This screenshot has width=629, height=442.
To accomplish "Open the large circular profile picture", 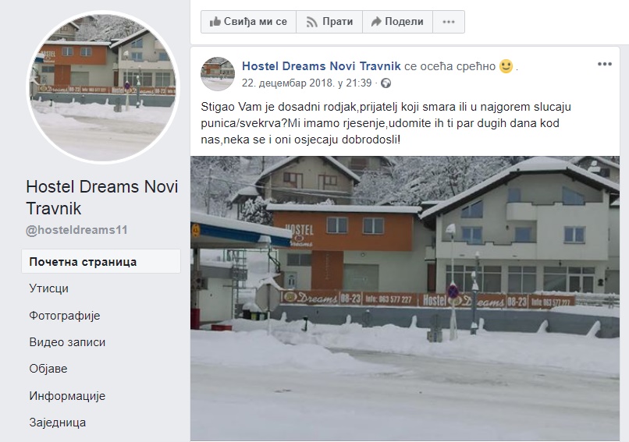I will click(103, 87).
